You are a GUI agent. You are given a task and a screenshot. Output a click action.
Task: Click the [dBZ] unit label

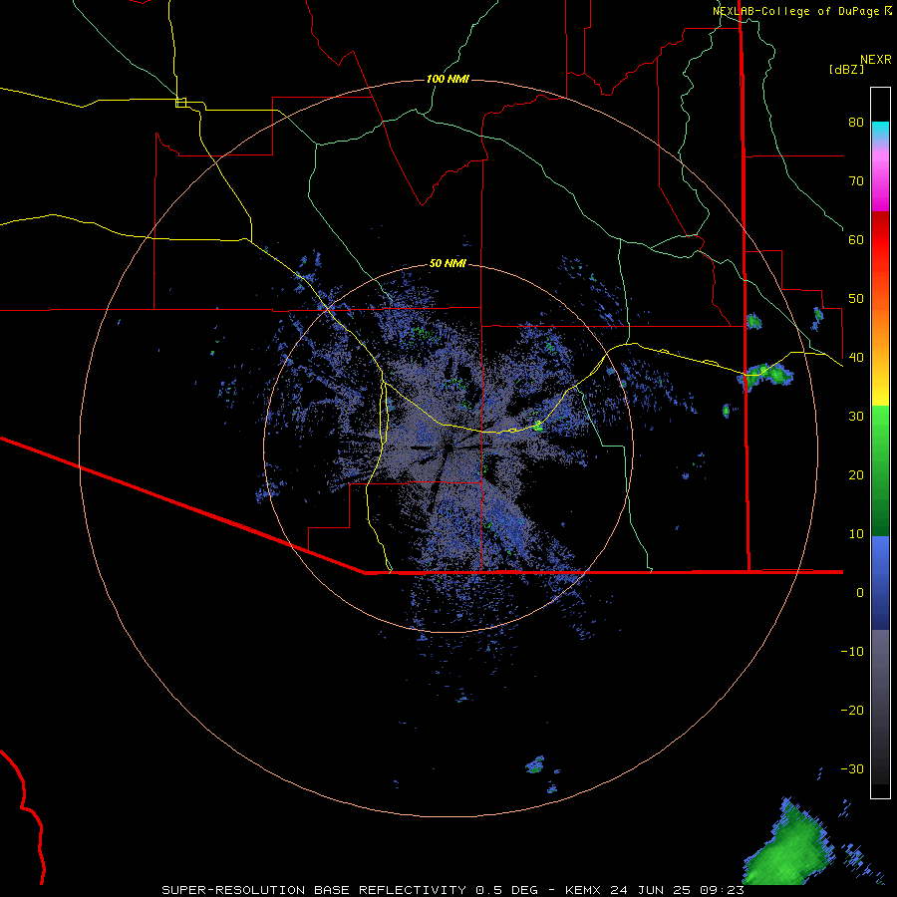(x=846, y=69)
